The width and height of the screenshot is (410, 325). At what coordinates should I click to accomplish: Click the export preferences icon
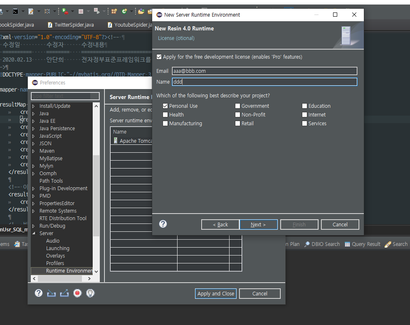click(x=64, y=293)
